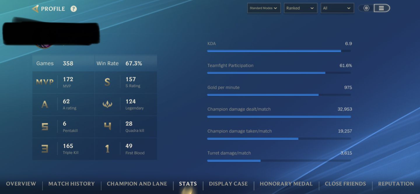
Task: Click the S Rating count 157
Action: coord(131,79)
